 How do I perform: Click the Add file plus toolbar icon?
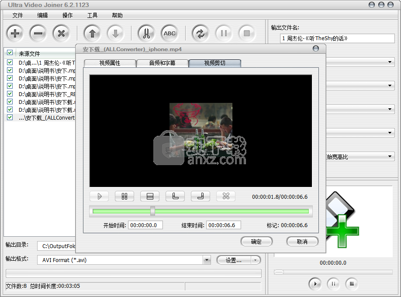(15, 33)
